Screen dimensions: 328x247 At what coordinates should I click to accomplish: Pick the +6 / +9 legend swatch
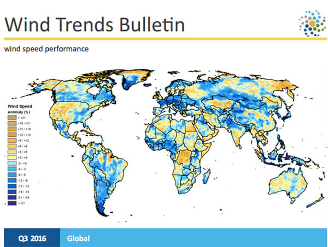click(x=12, y=147)
